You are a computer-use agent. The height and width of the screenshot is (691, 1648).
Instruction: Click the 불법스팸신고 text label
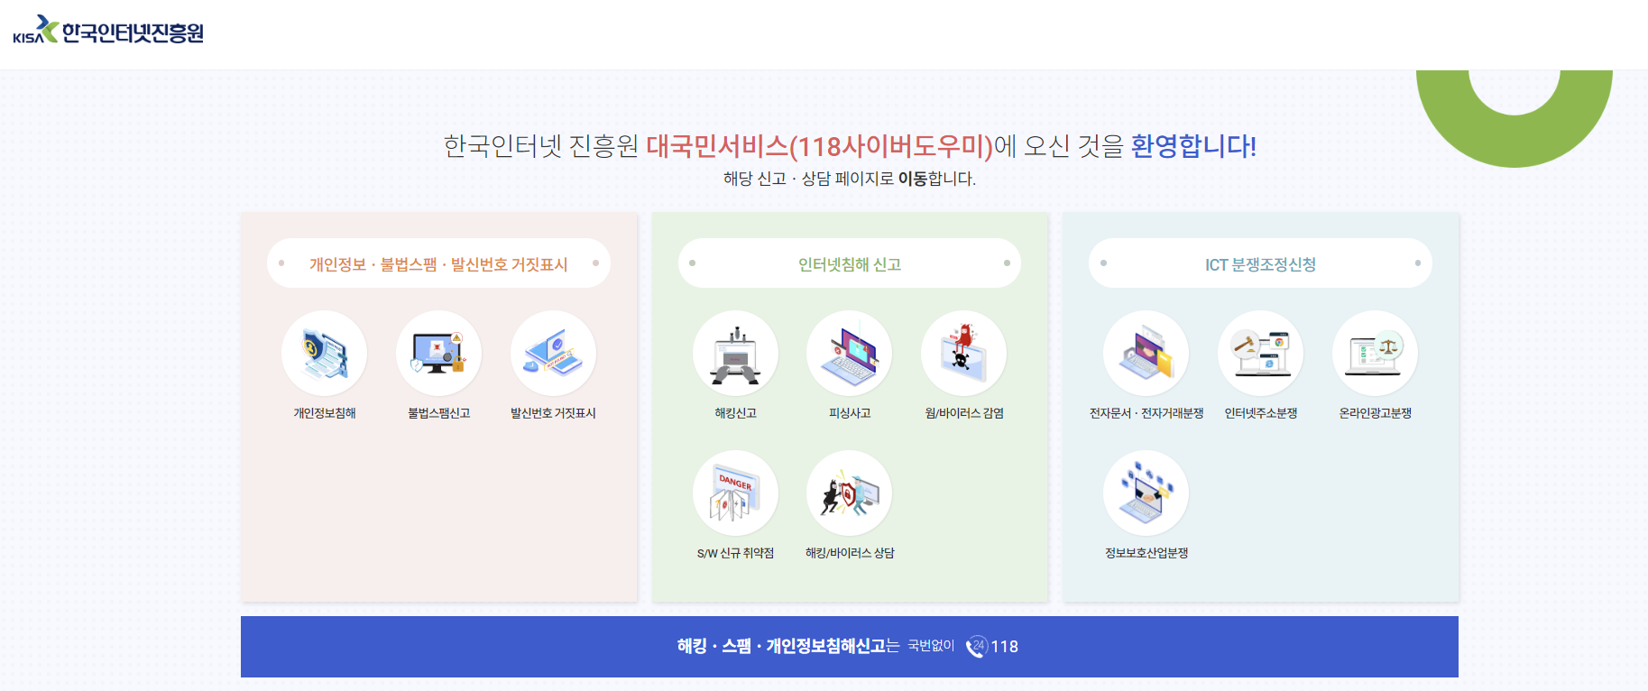tap(439, 413)
